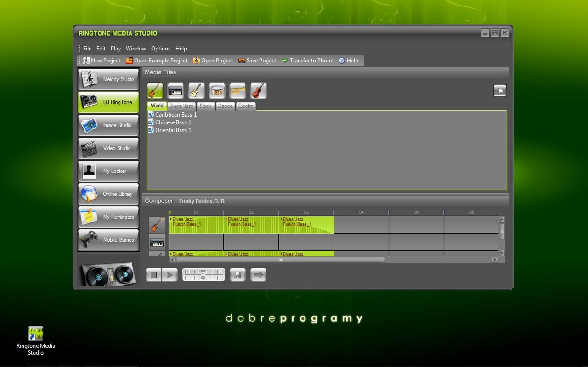Select Fusion Bass_1 clip at bar 02

251,224
